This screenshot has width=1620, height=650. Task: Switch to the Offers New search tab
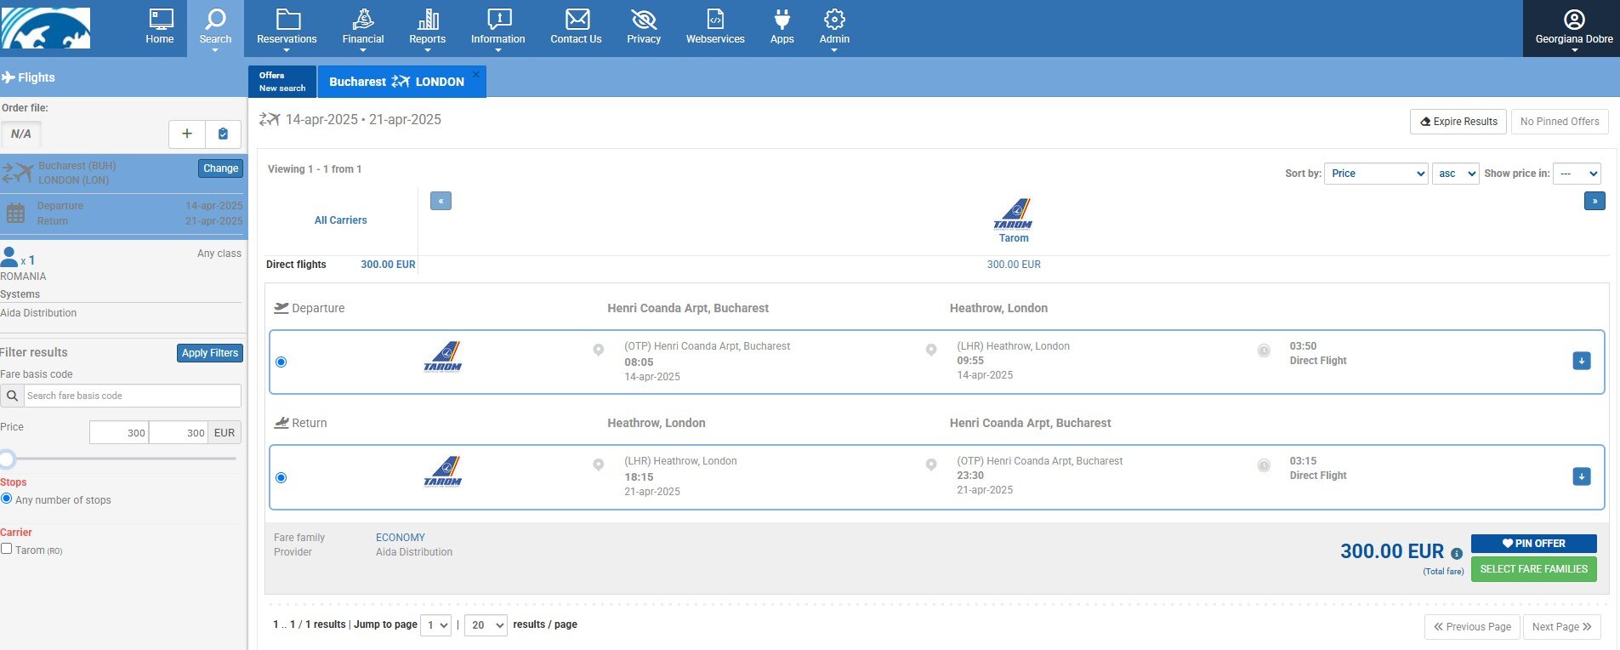[282, 82]
